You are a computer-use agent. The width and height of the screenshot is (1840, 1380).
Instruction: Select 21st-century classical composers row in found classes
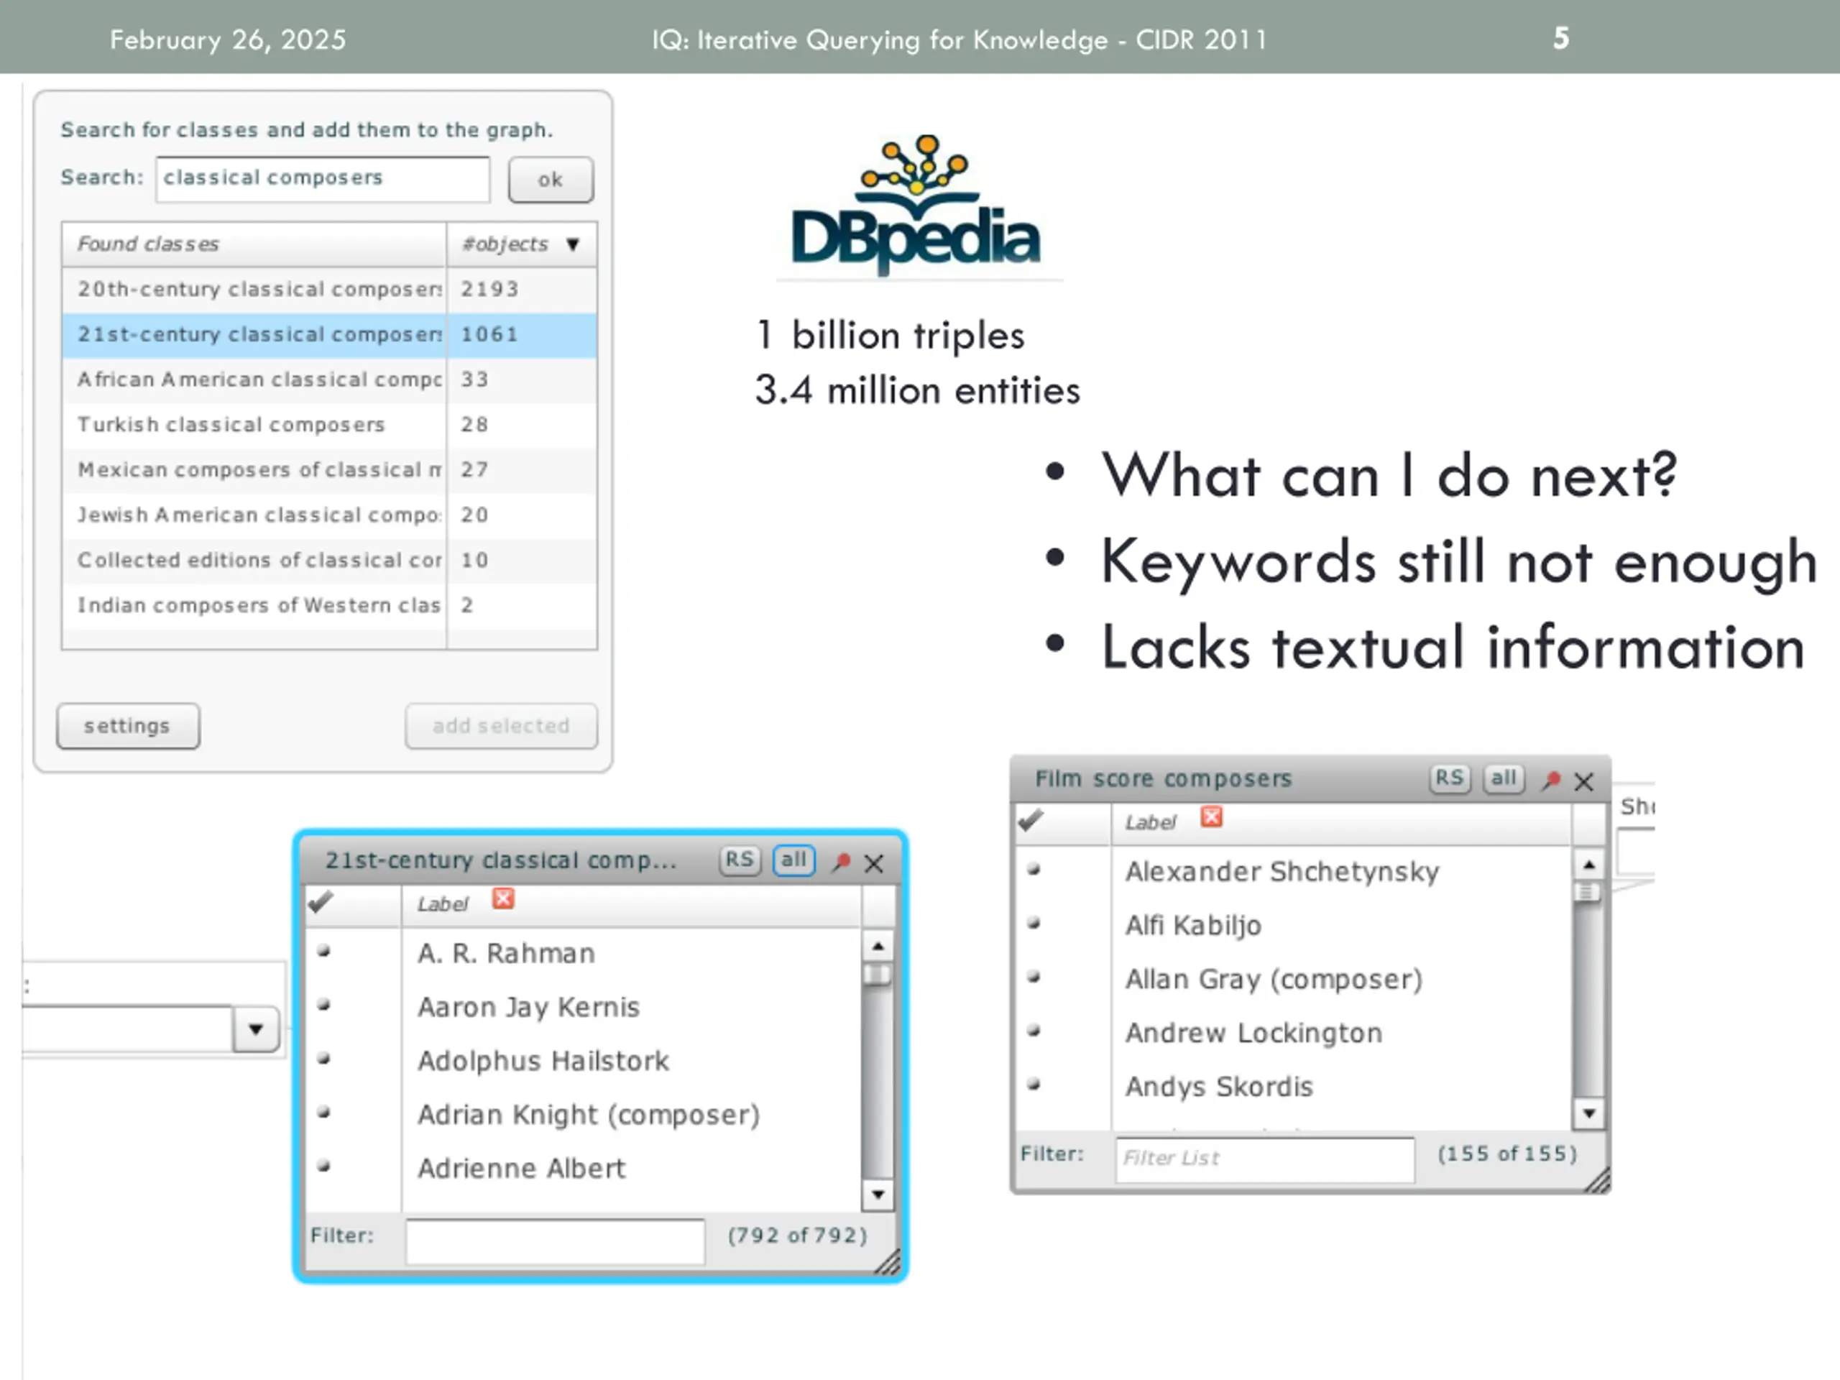pyautogui.click(x=329, y=334)
